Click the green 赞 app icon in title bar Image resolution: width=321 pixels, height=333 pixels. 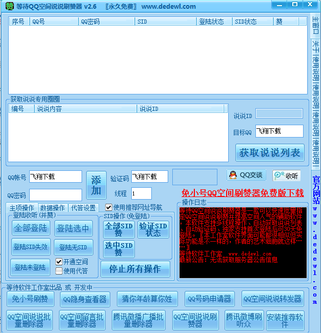(9, 6)
